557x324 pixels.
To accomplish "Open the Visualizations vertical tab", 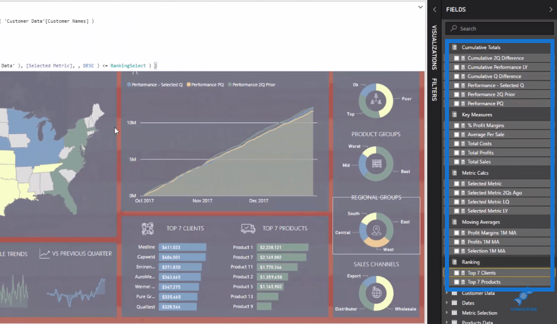I will pos(434,48).
